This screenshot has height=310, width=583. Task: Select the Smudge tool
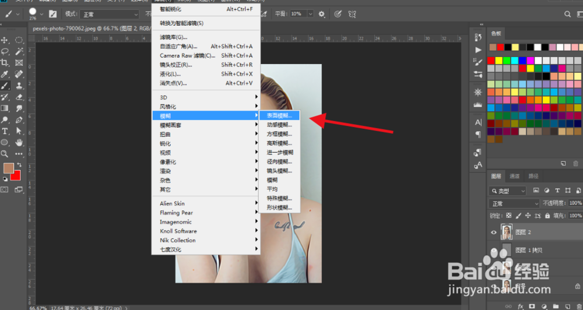click(19, 108)
